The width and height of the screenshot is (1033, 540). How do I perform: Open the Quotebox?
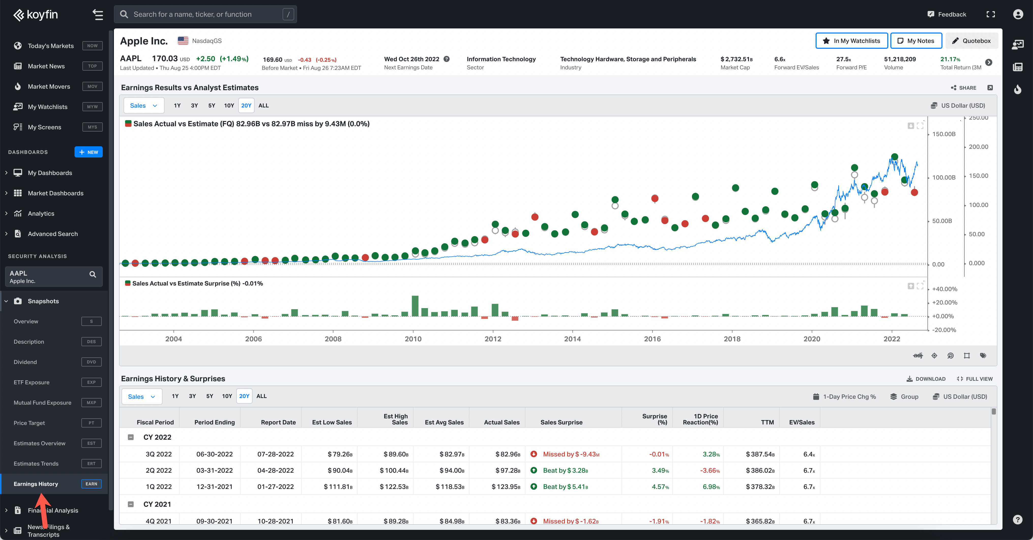tap(971, 41)
